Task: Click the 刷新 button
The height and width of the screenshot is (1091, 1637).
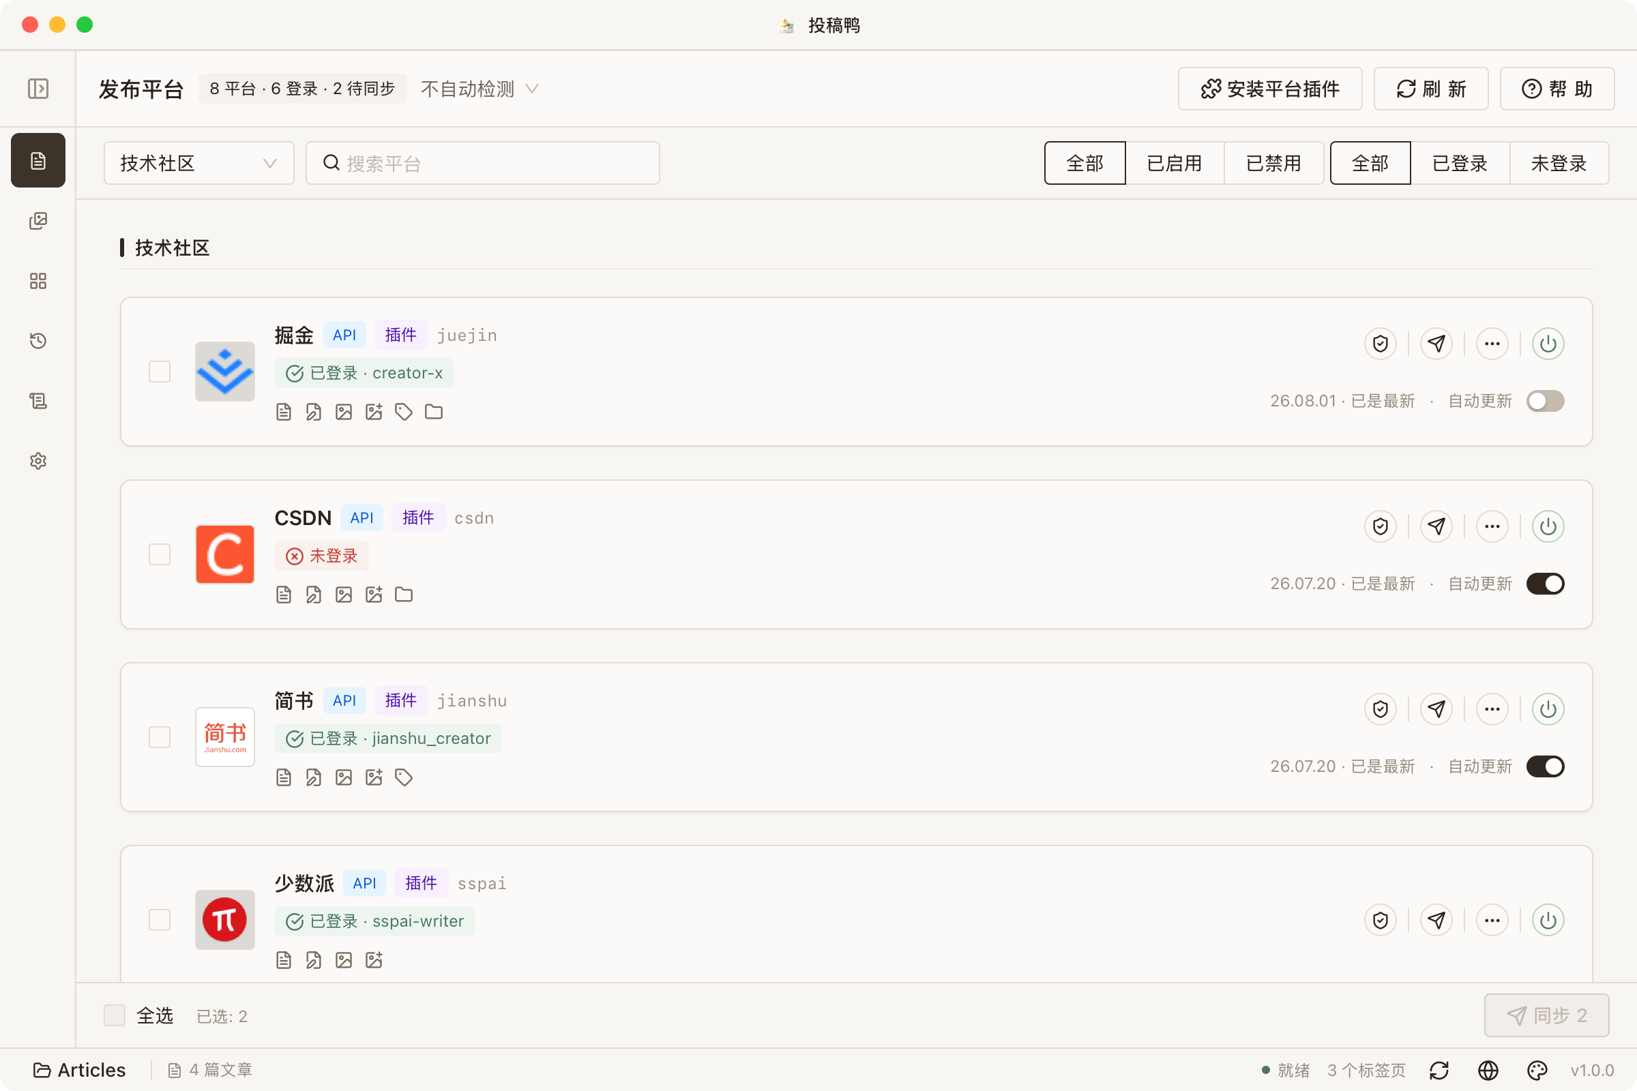Action: pyautogui.click(x=1431, y=89)
